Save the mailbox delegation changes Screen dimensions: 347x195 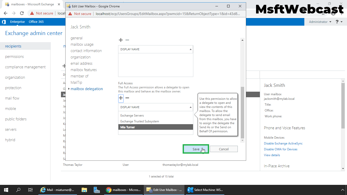tap(196, 149)
